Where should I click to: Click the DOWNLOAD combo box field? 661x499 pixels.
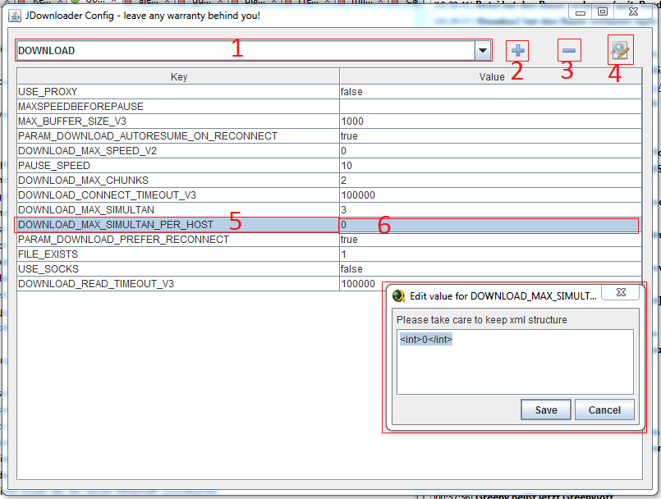click(245, 50)
